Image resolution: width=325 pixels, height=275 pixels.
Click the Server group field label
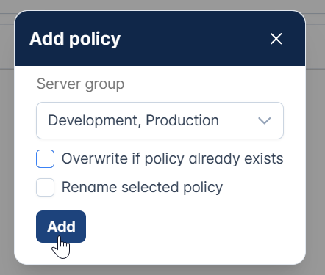pyautogui.click(x=80, y=84)
